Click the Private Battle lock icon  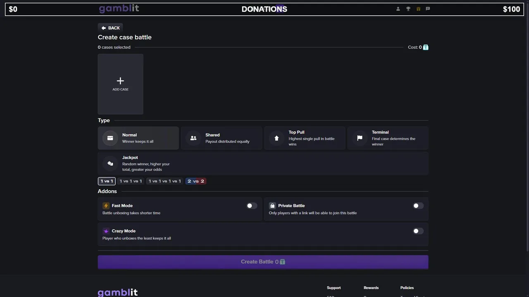272,205
